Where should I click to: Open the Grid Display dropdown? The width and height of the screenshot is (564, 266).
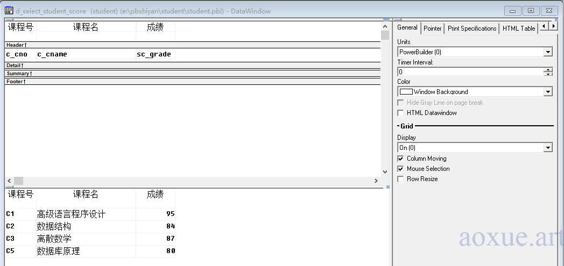pos(548,148)
